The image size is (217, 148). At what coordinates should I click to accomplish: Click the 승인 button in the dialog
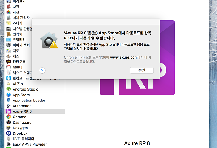coord(142,70)
